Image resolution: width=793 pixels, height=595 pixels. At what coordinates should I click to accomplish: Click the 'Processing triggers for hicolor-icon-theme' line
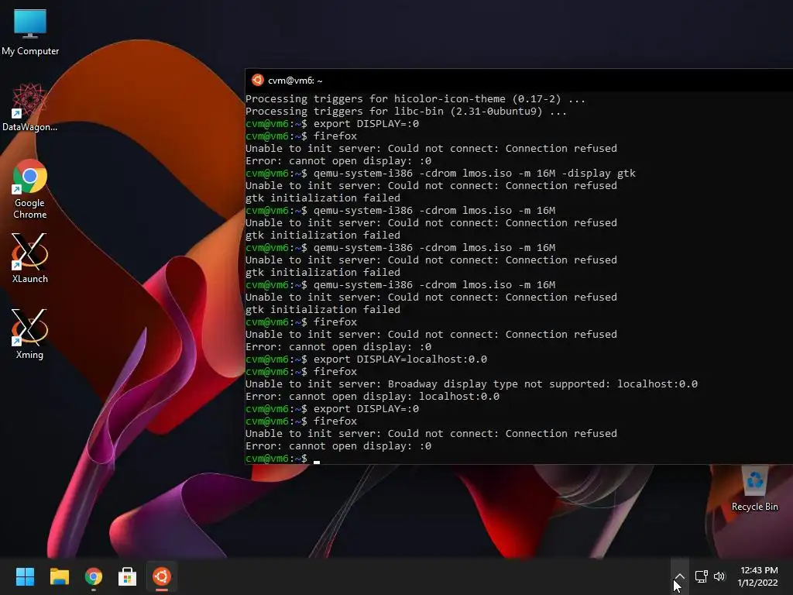pos(415,98)
